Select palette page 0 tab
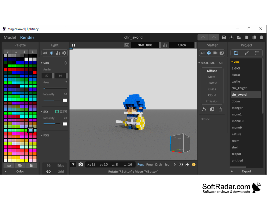This screenshot has height=200, width=267. [8, 52]
